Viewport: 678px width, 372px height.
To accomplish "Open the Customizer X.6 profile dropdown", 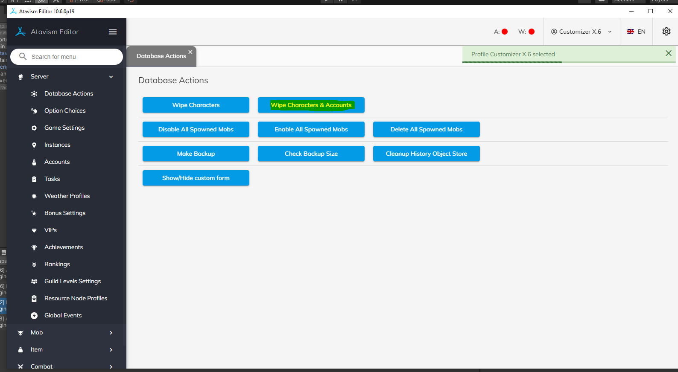I will click(x=581, y=32).
